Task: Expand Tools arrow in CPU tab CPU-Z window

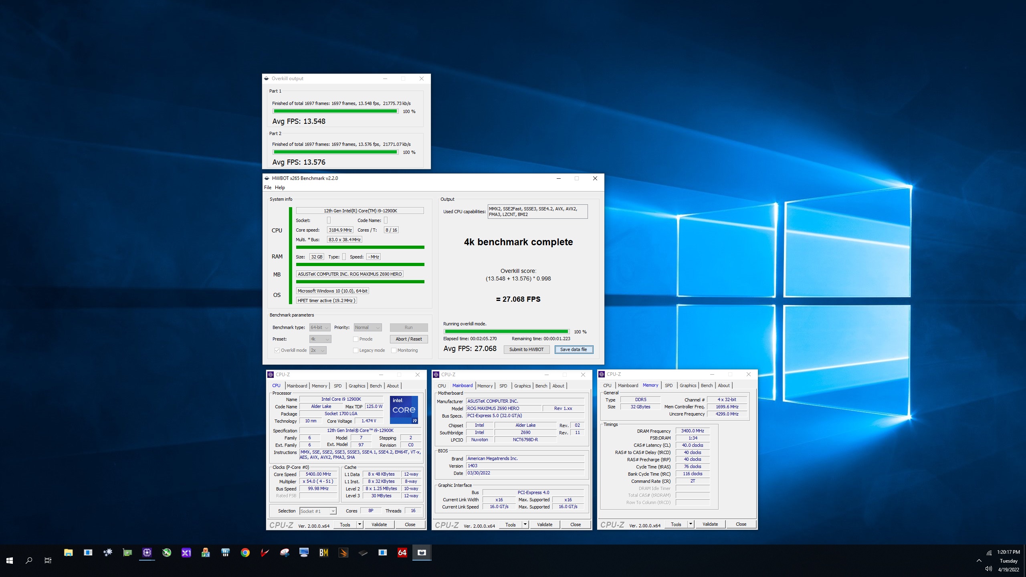Action: 360,525
